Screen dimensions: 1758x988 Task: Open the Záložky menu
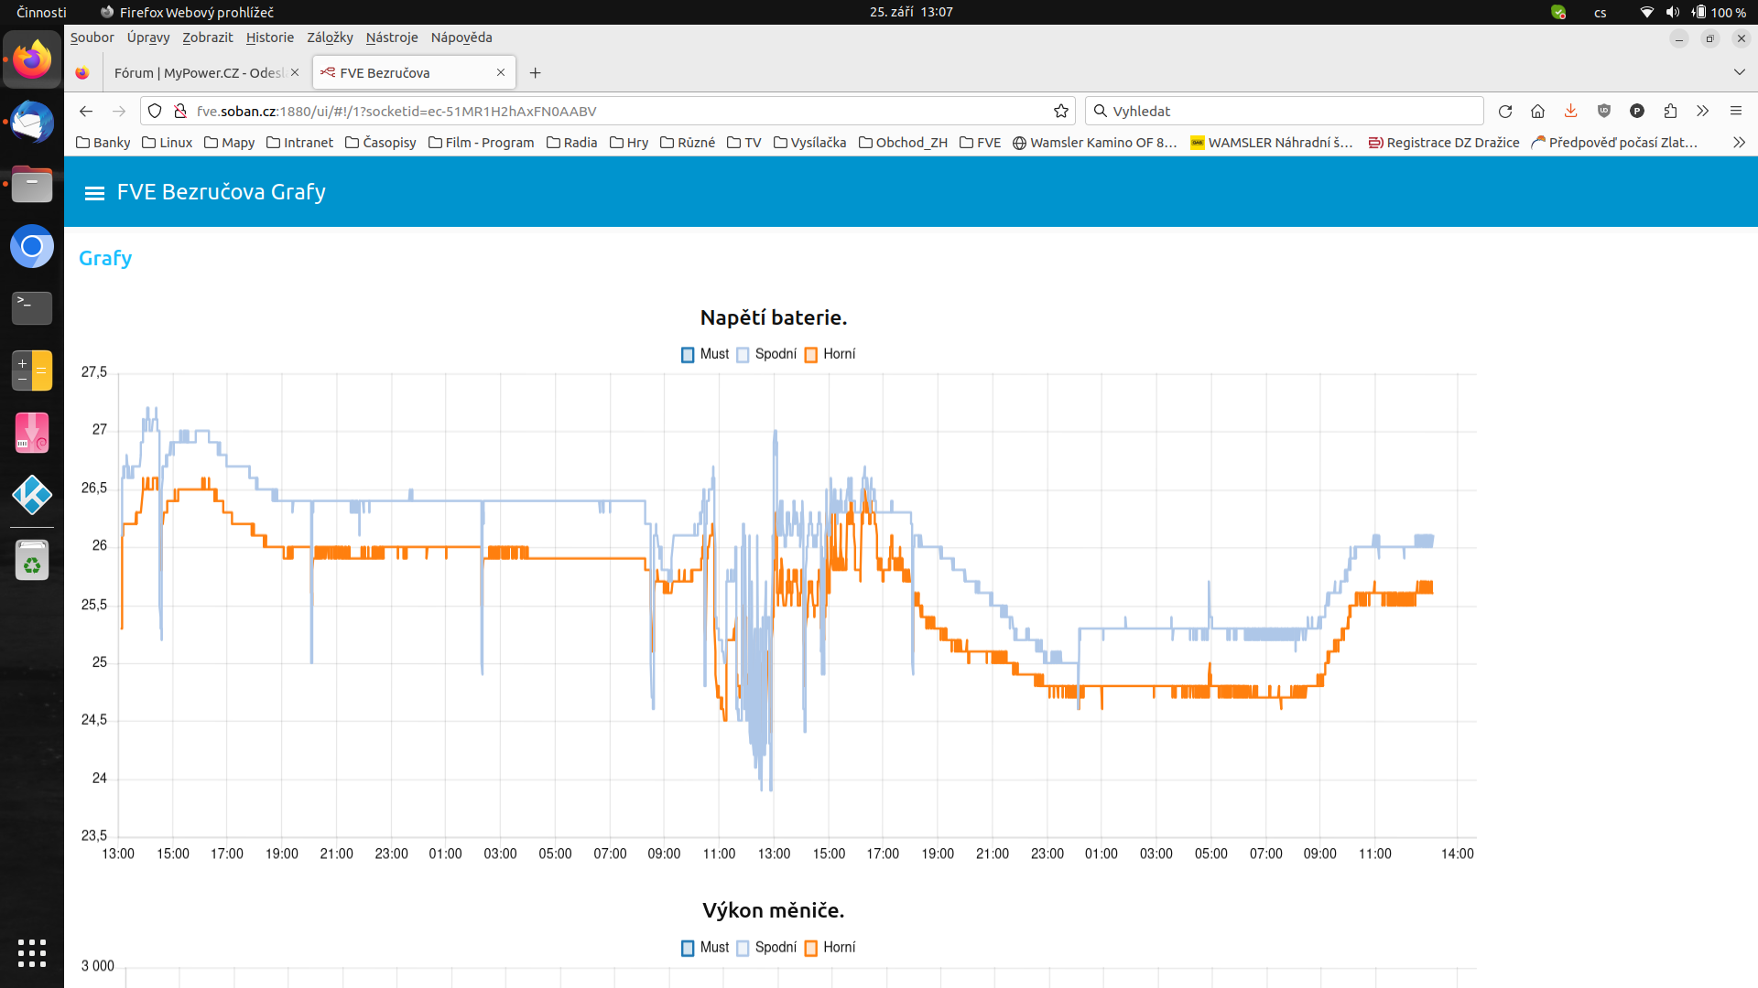click(x=330, y=38)
